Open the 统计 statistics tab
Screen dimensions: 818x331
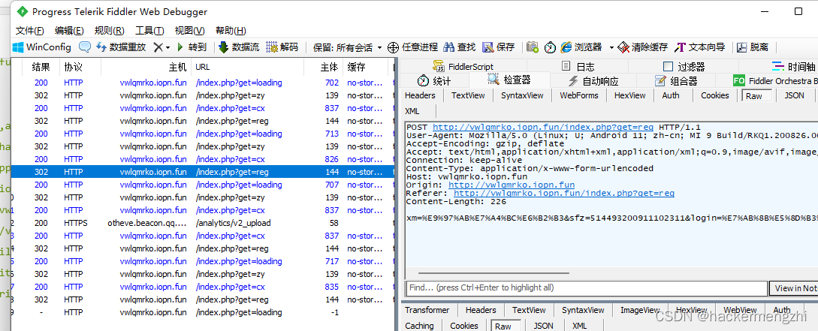tap(434, 81)
